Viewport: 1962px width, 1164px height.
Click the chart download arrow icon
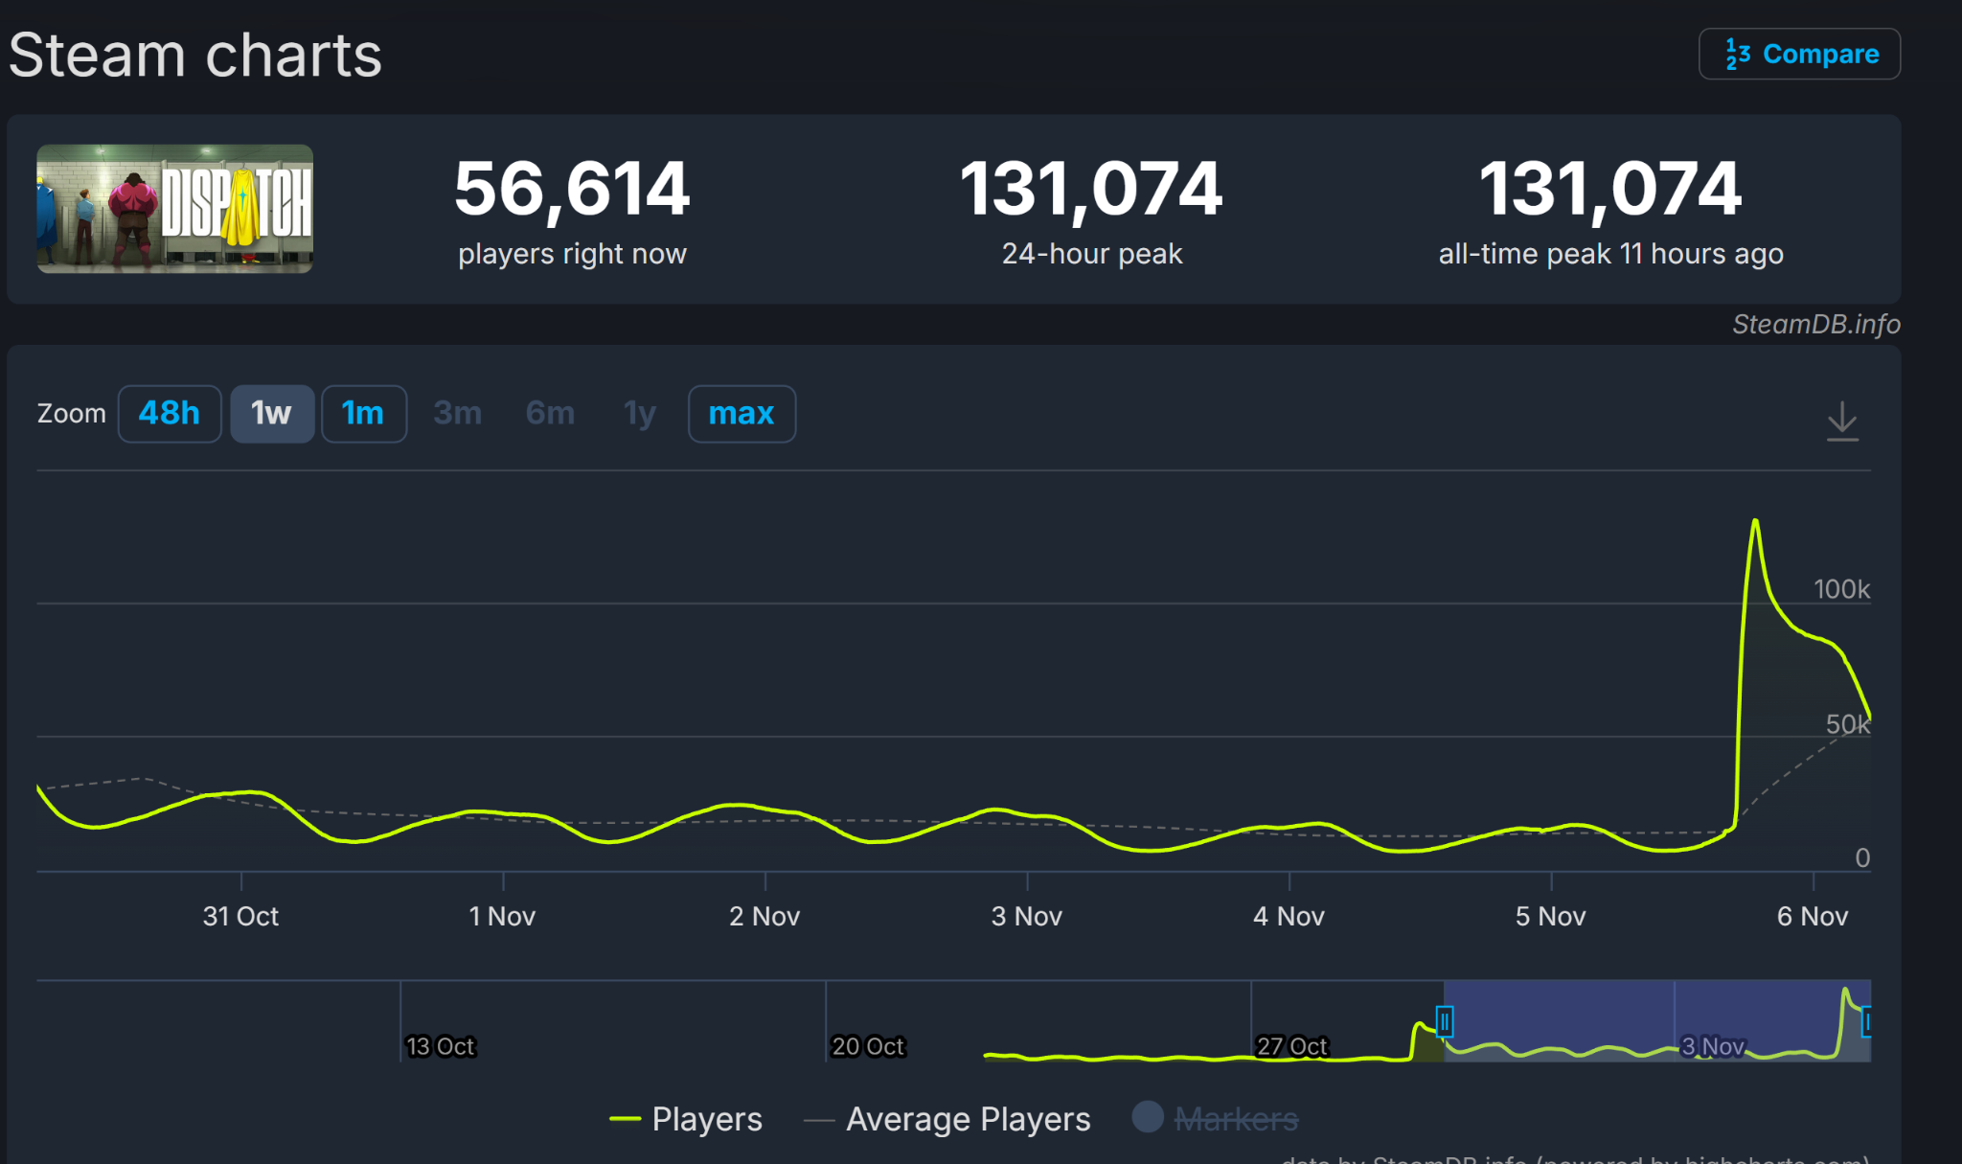pos(1841,422)
